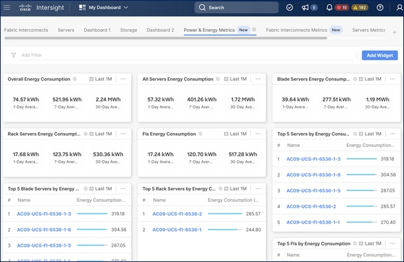Switch to the Storage tab
This screenshot has height=262, width=404.
click(x=128, y=30)
